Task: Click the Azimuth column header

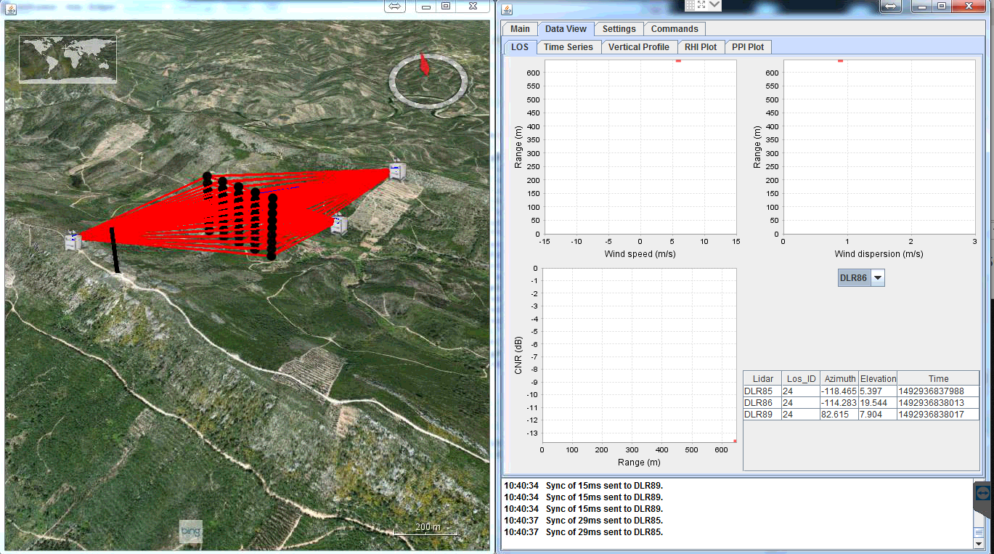Action: click(x=839, y=378)
